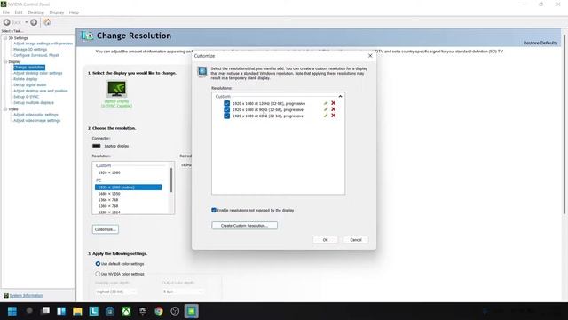
Task: Select Adjust desktop color settings
Action: (37, 73)
